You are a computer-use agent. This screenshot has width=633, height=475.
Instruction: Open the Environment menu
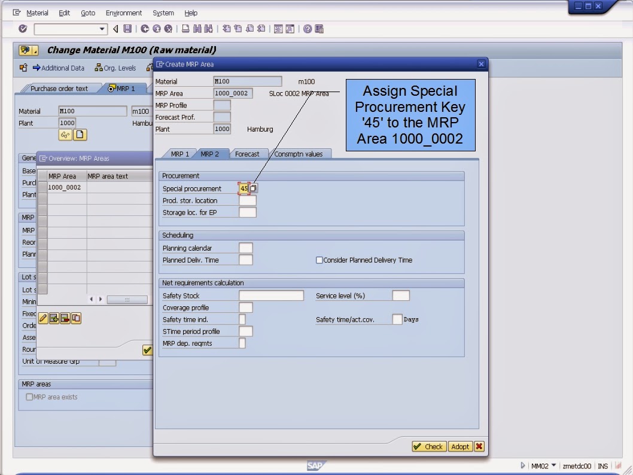coord(123,13)
